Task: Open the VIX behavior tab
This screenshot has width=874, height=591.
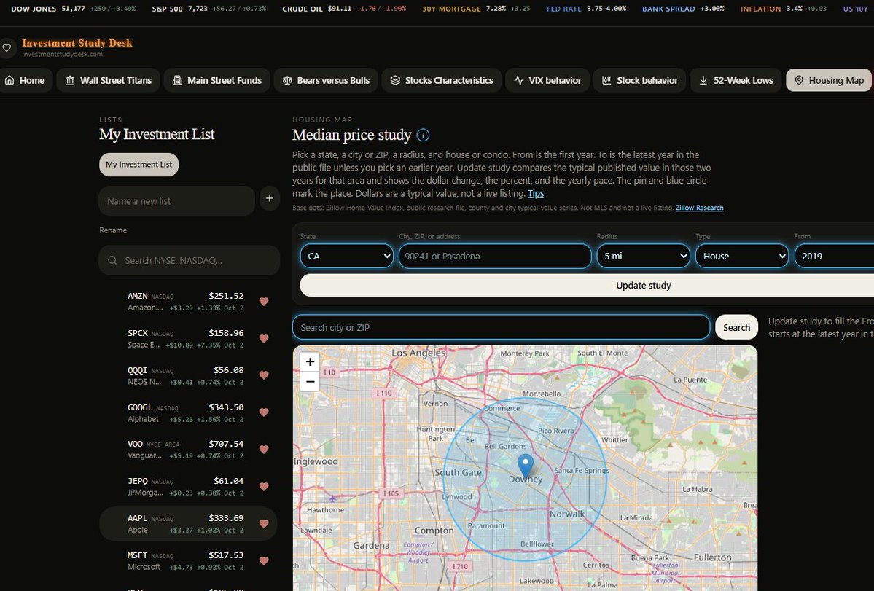Action: point(547,80)
